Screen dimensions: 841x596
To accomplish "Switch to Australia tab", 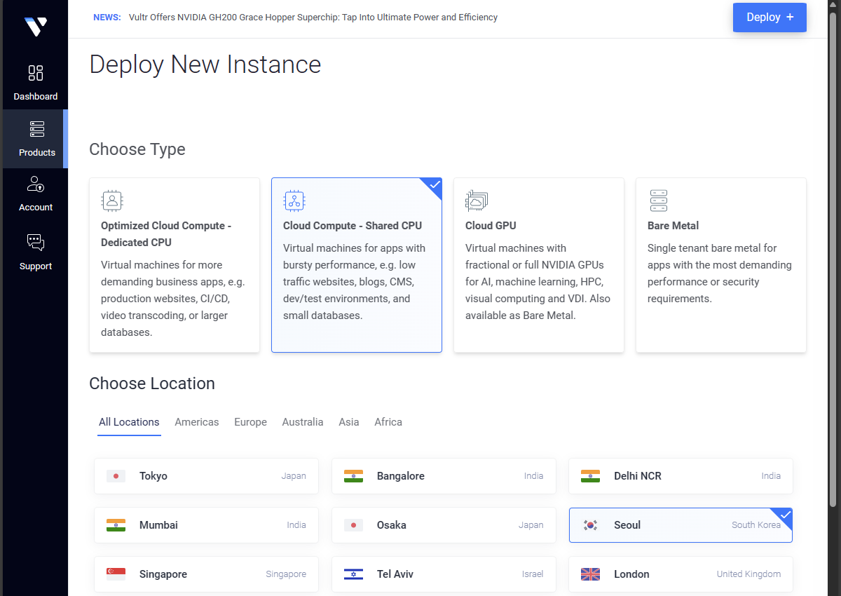I will [303, 422].
